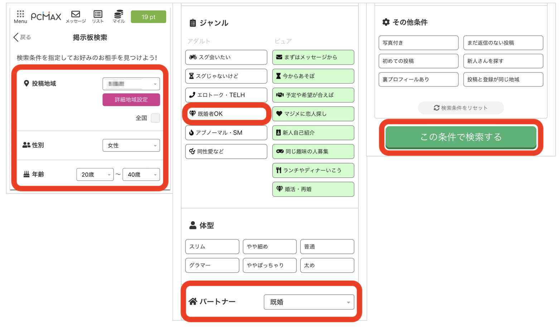Click the green この条件で検索する button

click(x=460, y=137)
